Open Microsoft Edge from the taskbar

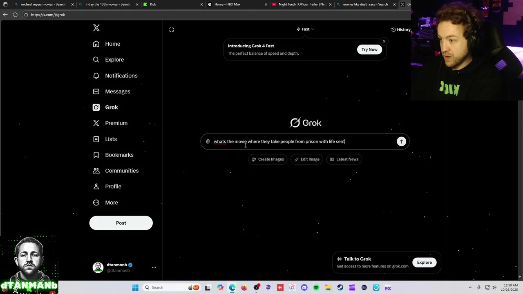point(232,287)
